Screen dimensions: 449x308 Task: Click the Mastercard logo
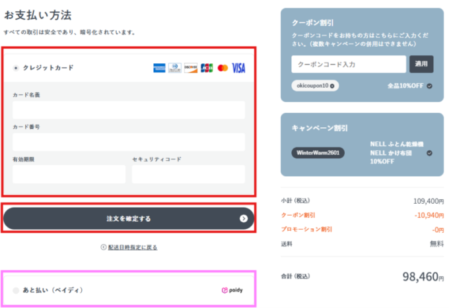[x=223, y=67]
